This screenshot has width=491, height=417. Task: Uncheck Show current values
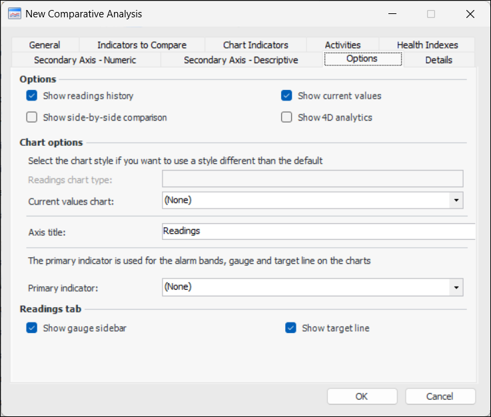point(286,96)
